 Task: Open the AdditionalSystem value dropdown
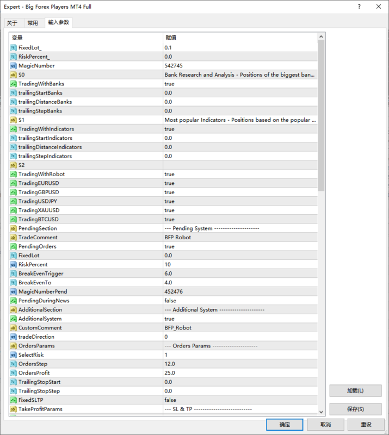tap(239, 319)
